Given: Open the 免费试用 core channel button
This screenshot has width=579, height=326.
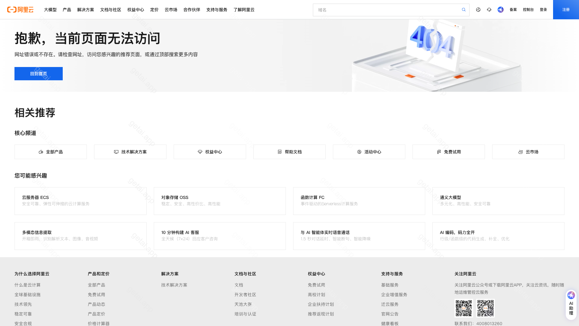Looking at the screenshot, I should tap(449, 152).
